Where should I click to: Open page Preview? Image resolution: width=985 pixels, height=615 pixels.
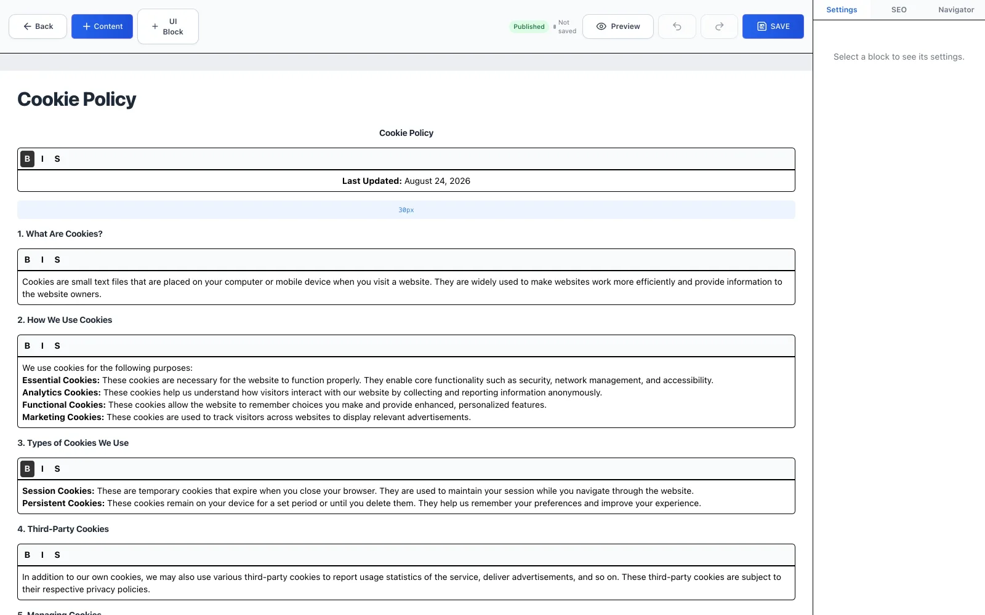pyautogui.click(x=618, y=26)
